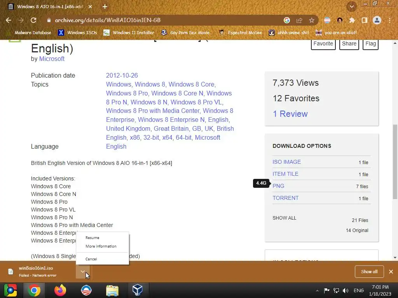Open the Firefox taskbar icon
The image size is (398, 298).
60,290
